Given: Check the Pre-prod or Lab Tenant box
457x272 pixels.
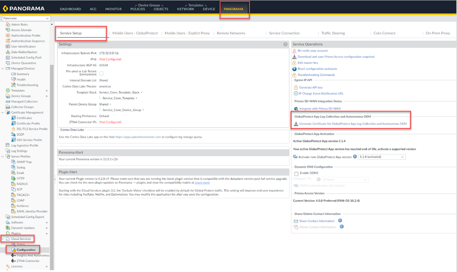Looking at the screenshot, I should [x=101, y=74].
